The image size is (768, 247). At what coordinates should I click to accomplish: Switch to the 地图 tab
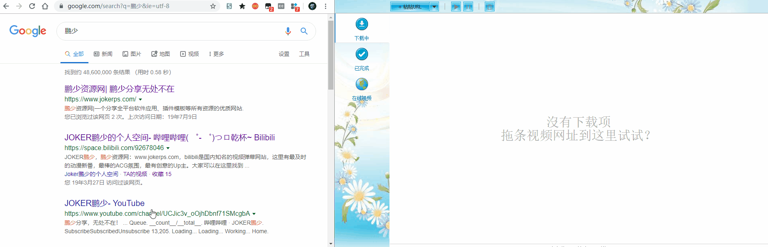pyautogui.click(x=161, y=54)
